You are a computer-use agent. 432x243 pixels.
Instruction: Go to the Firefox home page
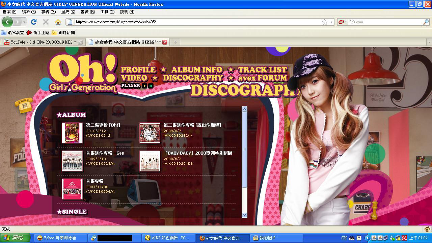point(58,22)
